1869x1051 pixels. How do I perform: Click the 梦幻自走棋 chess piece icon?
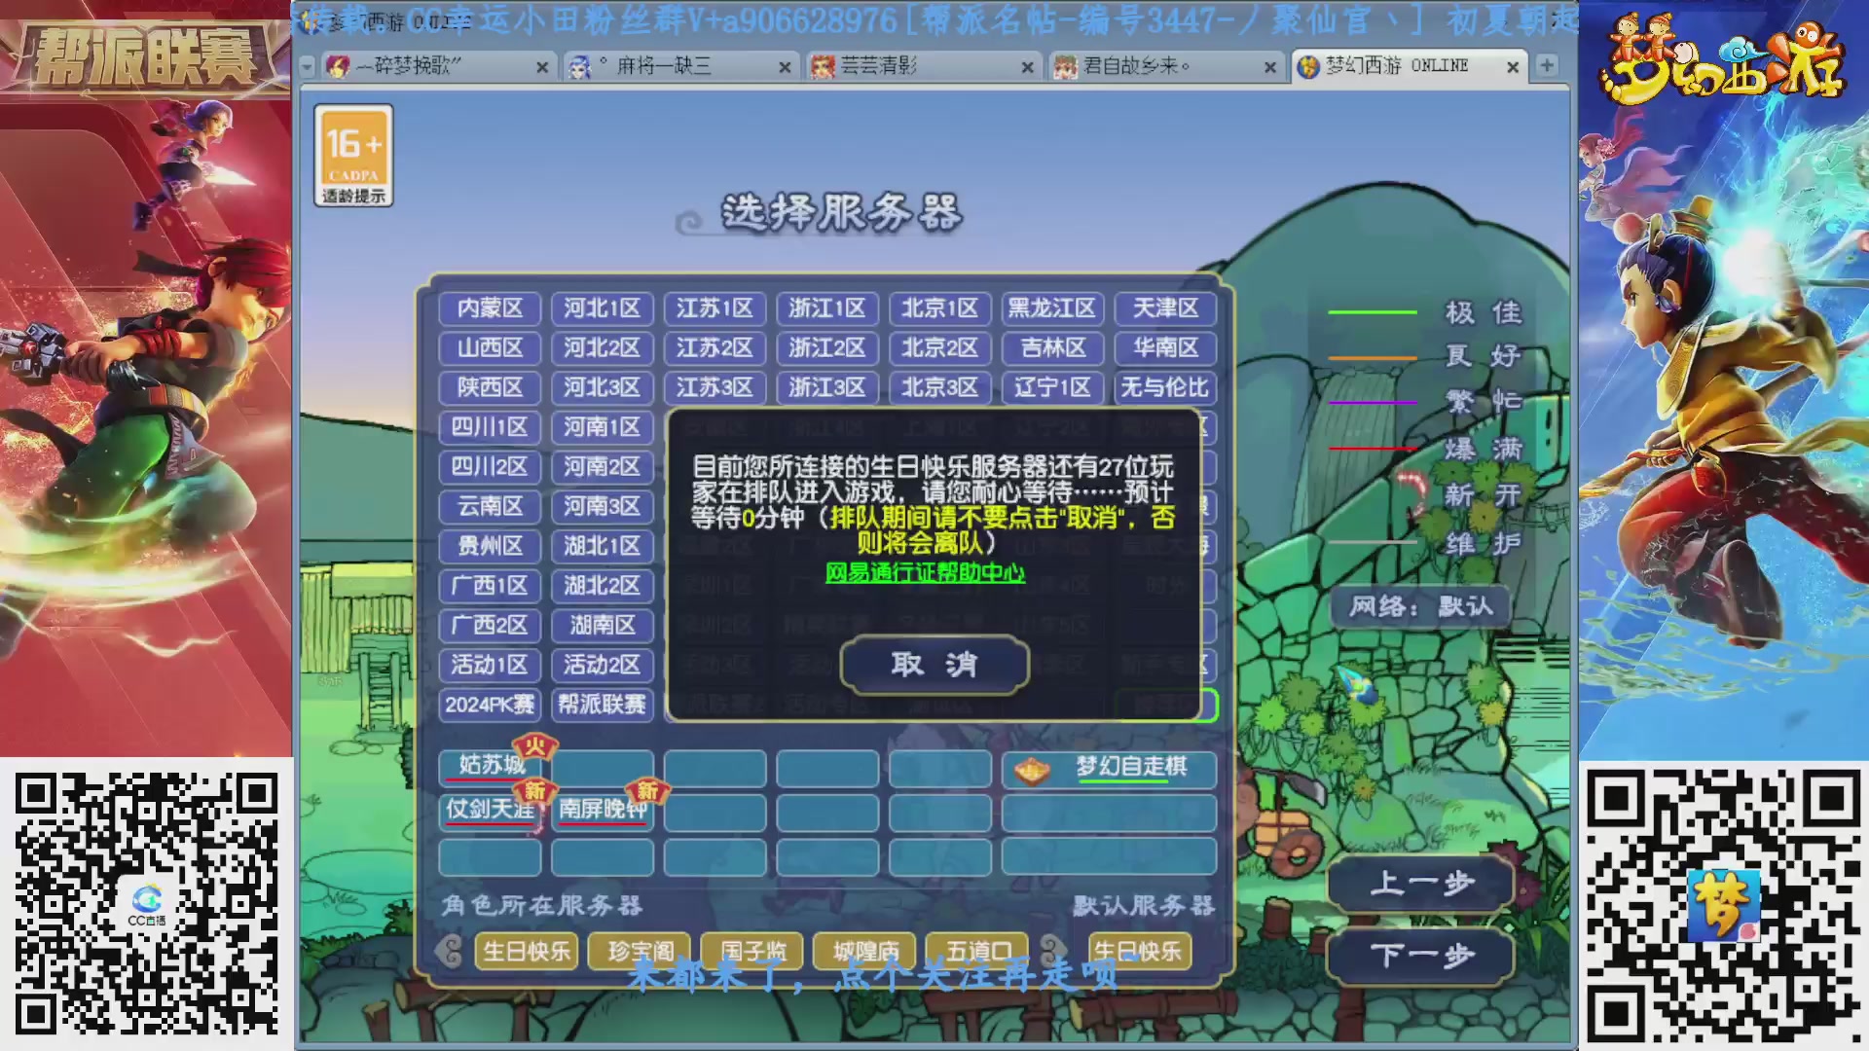click(x=1033, y=771)
